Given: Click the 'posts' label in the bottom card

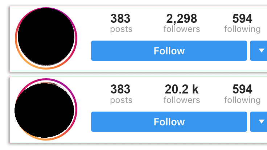Looking at the screenshot, I should [121, 100].
